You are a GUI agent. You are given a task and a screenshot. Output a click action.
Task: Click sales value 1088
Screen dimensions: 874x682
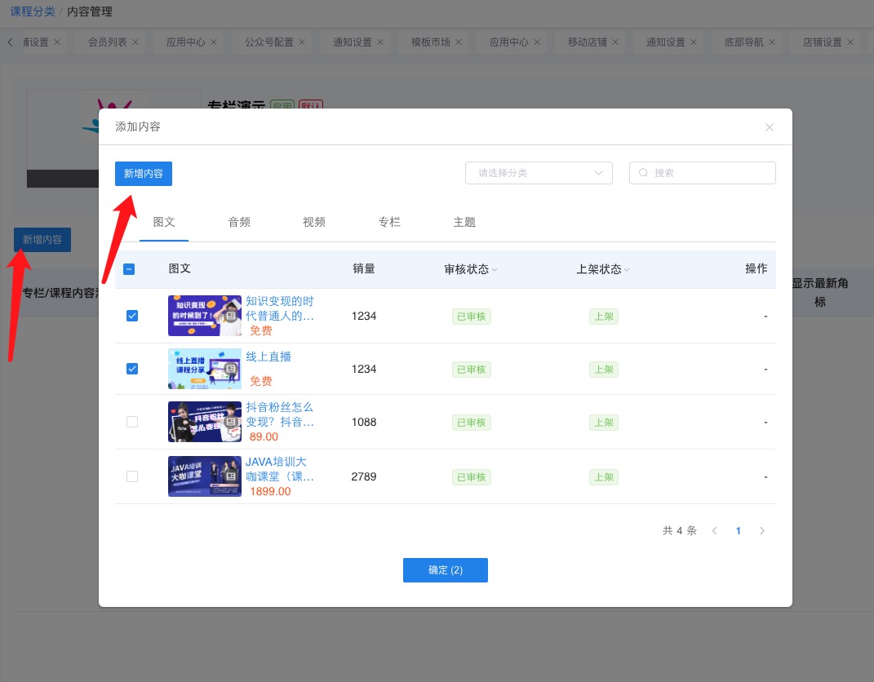pyautogui.click(x=363, y=422)
